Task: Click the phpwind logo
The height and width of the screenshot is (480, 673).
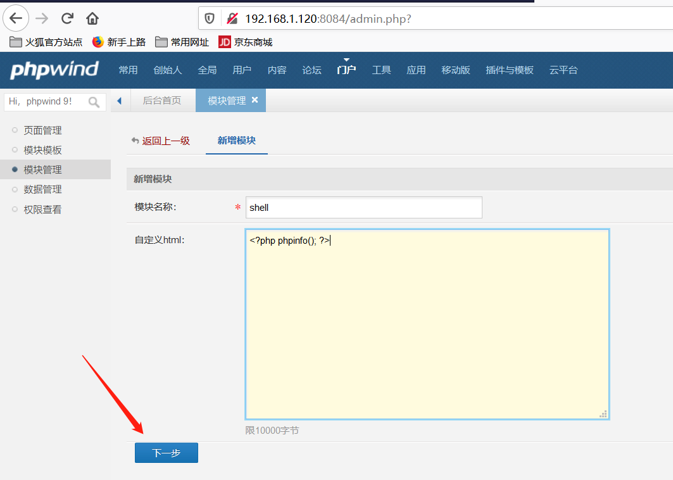Action: (53, 70)
